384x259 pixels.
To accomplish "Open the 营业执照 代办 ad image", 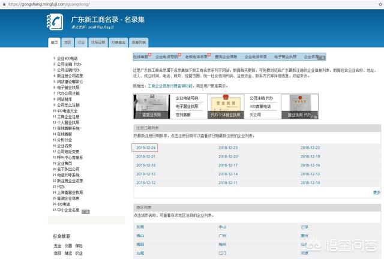I will click(300, 107).
